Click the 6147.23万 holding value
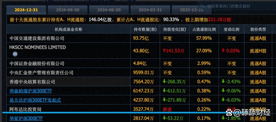 (143, 91)
